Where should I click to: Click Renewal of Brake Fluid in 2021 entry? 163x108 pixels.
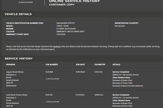(x=122, y=103)
